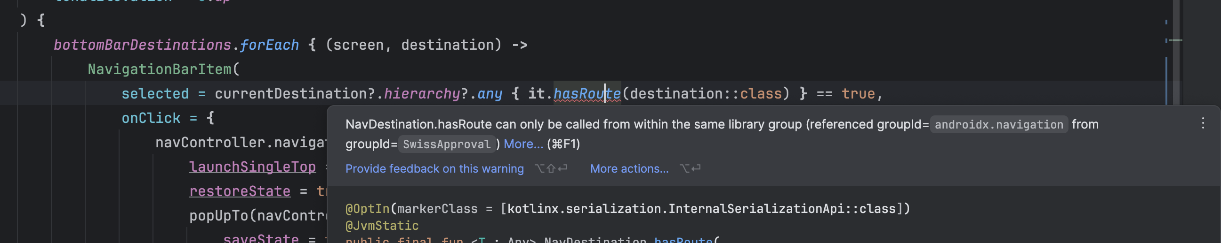Click the androidx.navigation groupId chip
1221x243 pixels.
998,125
